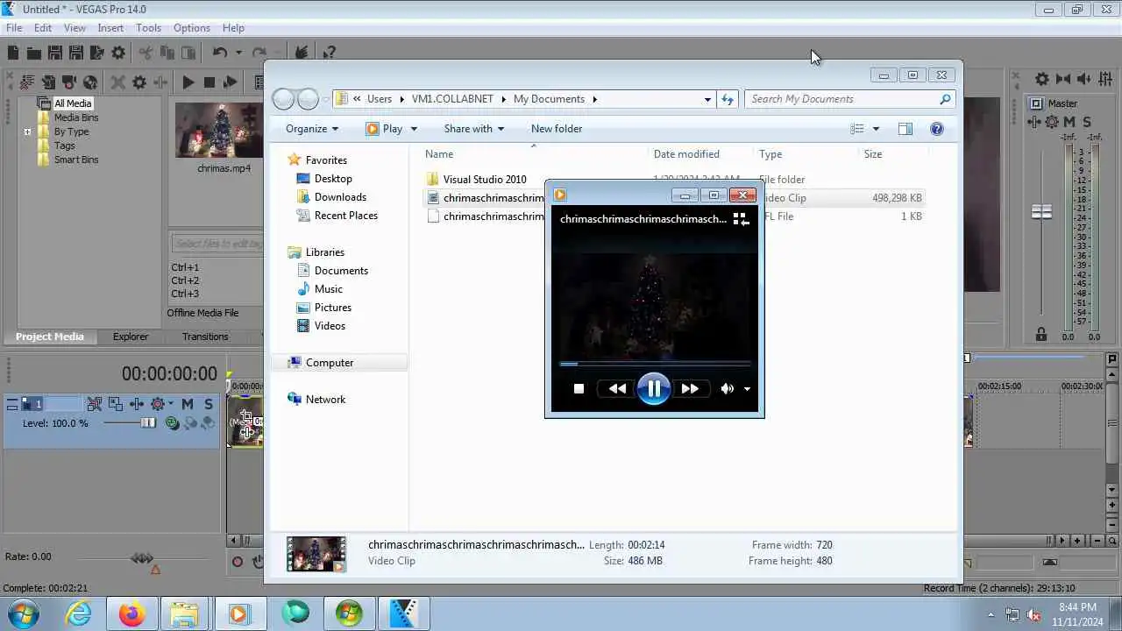
Task: Open the undo history dropdown arrow
Action: pos(238,53)
